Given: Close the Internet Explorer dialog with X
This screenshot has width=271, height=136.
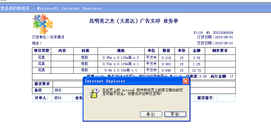Looking at the screenshot, I should 186,81.
